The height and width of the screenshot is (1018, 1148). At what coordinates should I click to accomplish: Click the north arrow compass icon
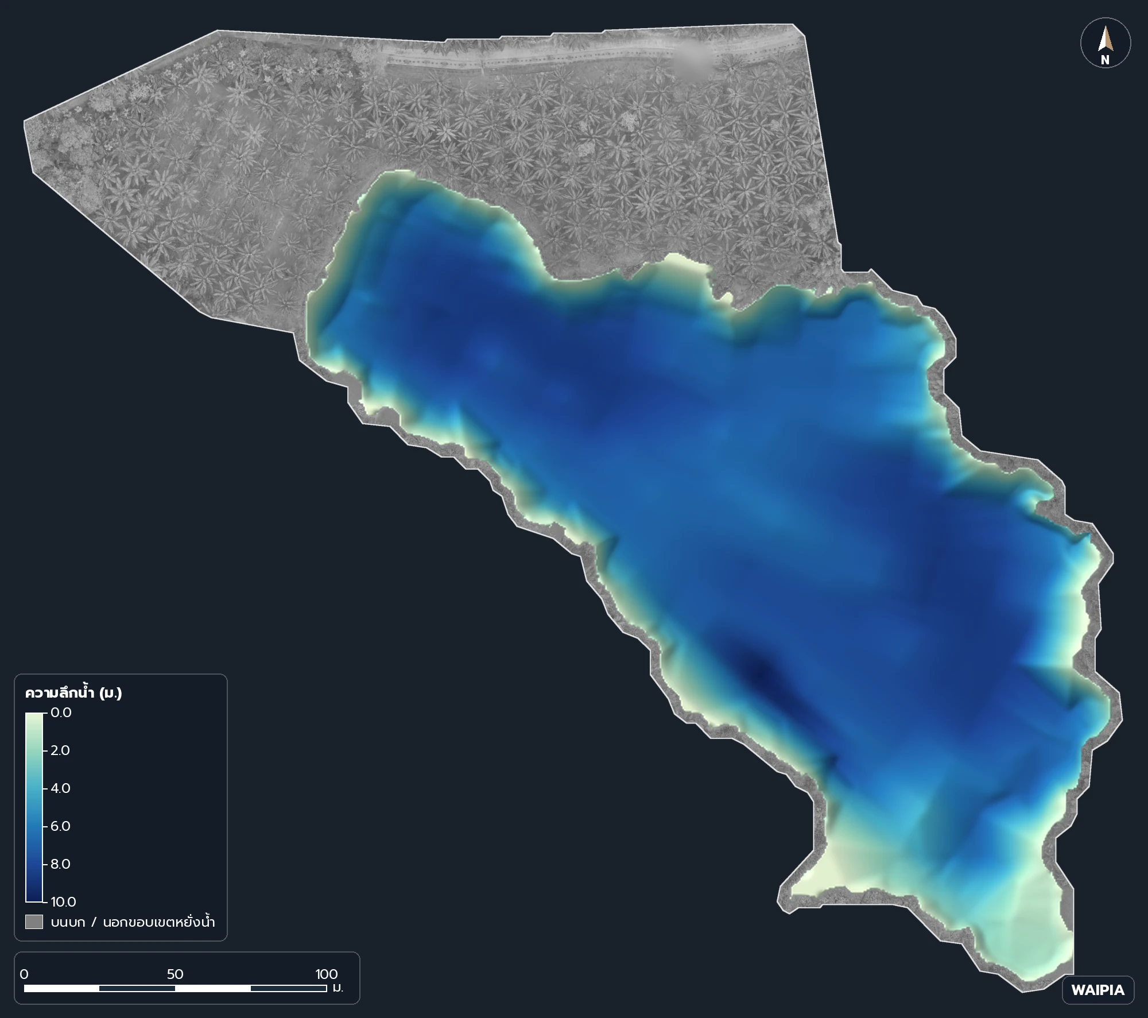pos(1106,43)
